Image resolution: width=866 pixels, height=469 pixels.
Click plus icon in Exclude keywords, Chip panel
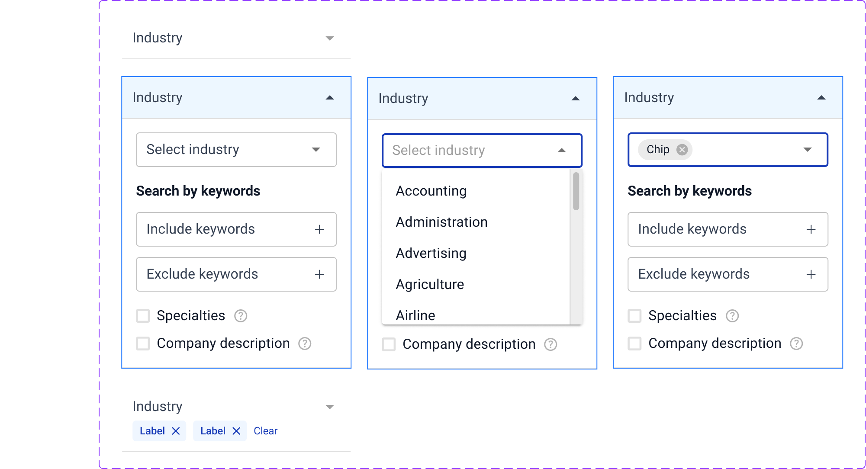tap(811, 274)
